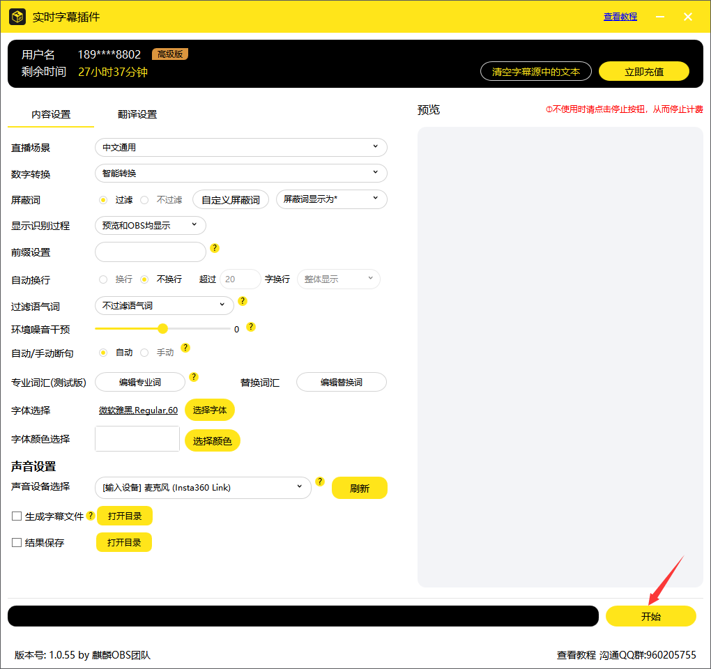The height and width of the screenshot is (669, 711).
Task: Open help icon beside 过滤语气词 dropdown
Action: pos(242,301)
